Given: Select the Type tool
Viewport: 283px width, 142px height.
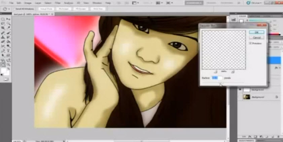Looking at the screenshot, I should click(8, 51).
